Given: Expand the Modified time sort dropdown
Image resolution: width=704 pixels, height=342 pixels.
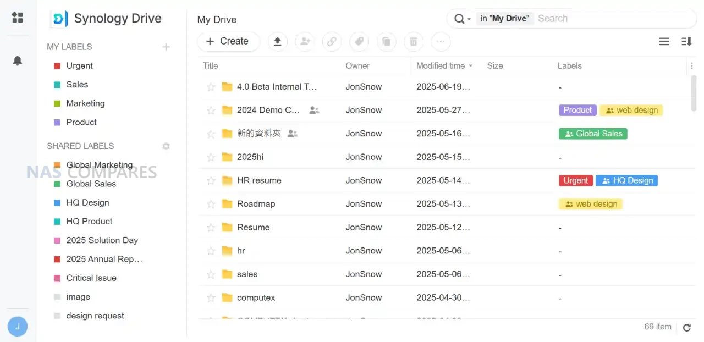Looking at the screenshot, I should [x=470, y=66].
